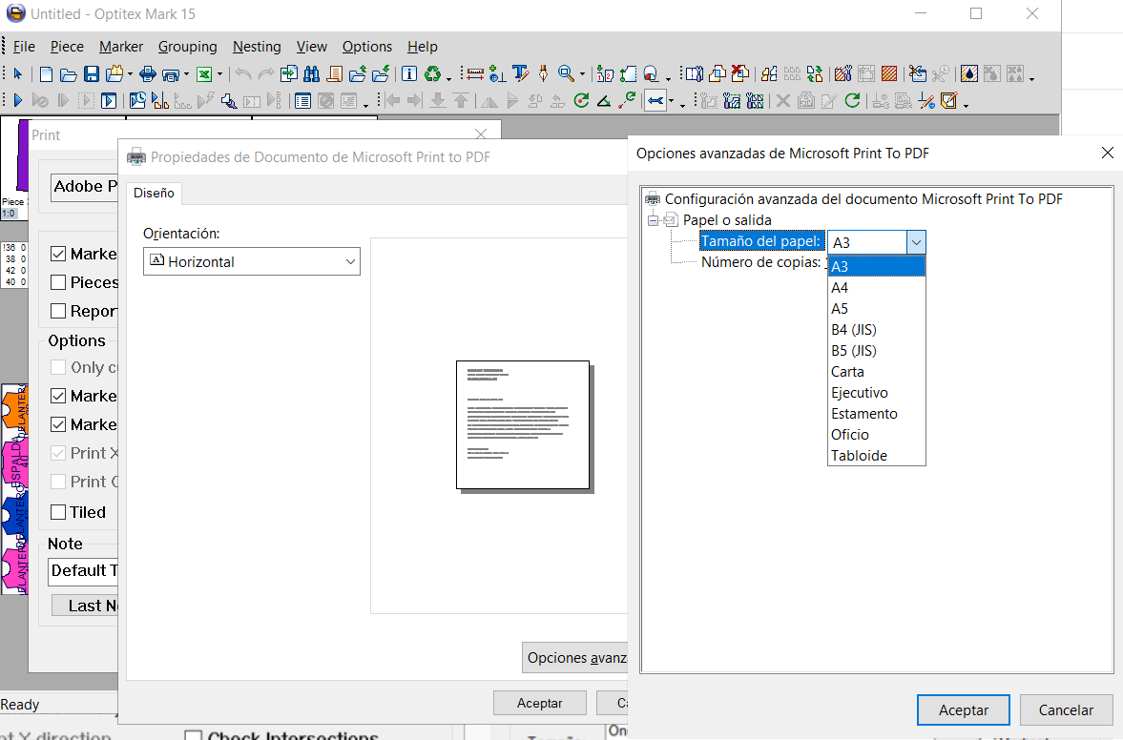Toggle the Print X checkbox
Screen dimensions: 1123x740
(59, 454)
